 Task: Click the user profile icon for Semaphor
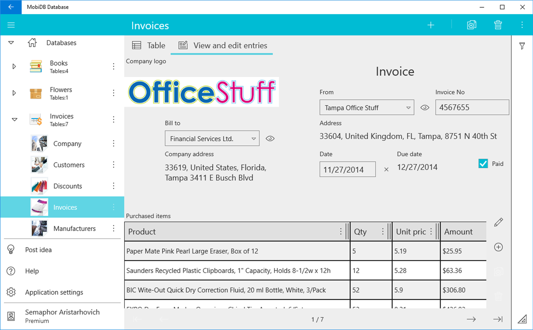[x=11, y=316]
